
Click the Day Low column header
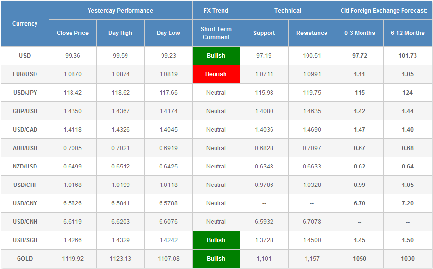(168, 33)
